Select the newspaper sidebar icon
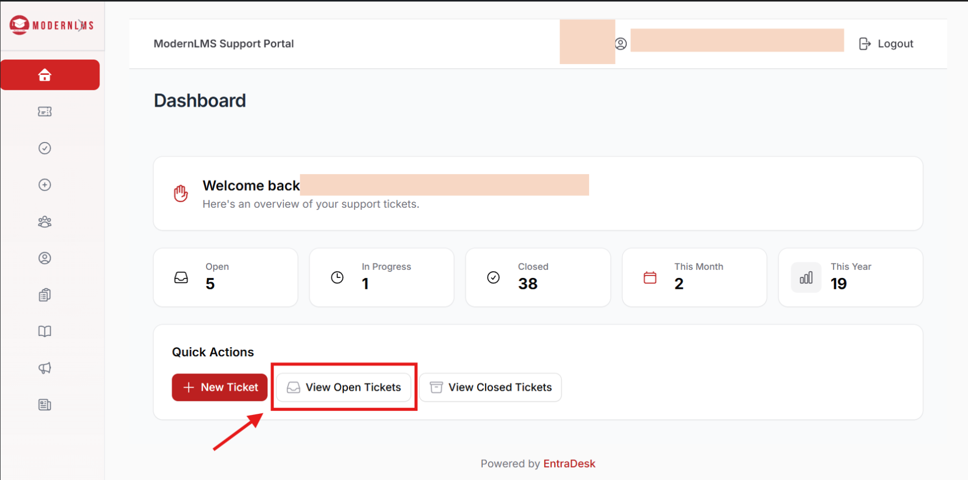Image resolution: width=968 pixels, height=480 pixels. click(45, 405)
